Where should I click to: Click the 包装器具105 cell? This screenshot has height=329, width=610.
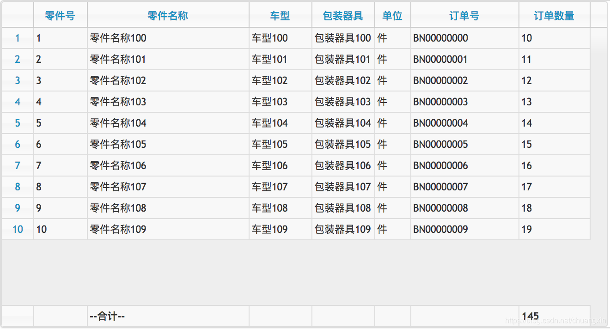pyautogui.click(x=343, y=144)
